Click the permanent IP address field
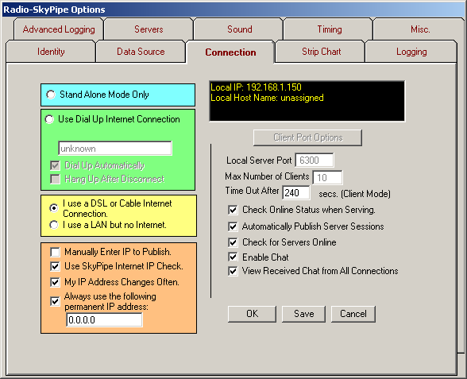The width and height of the screenshot is (467, 379). 104,320
